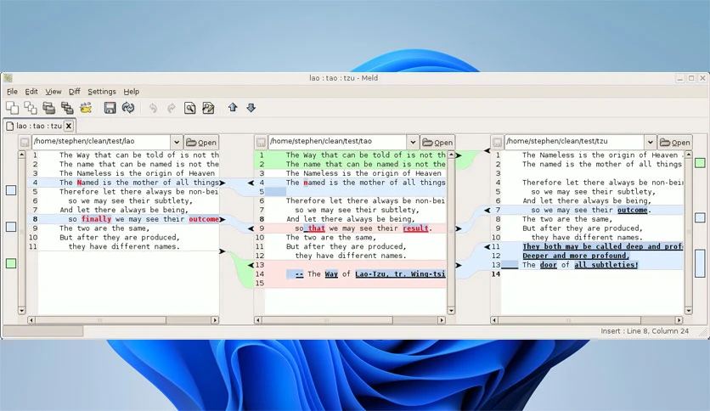Open Find and Replace with pencil icon

[208, 108]
